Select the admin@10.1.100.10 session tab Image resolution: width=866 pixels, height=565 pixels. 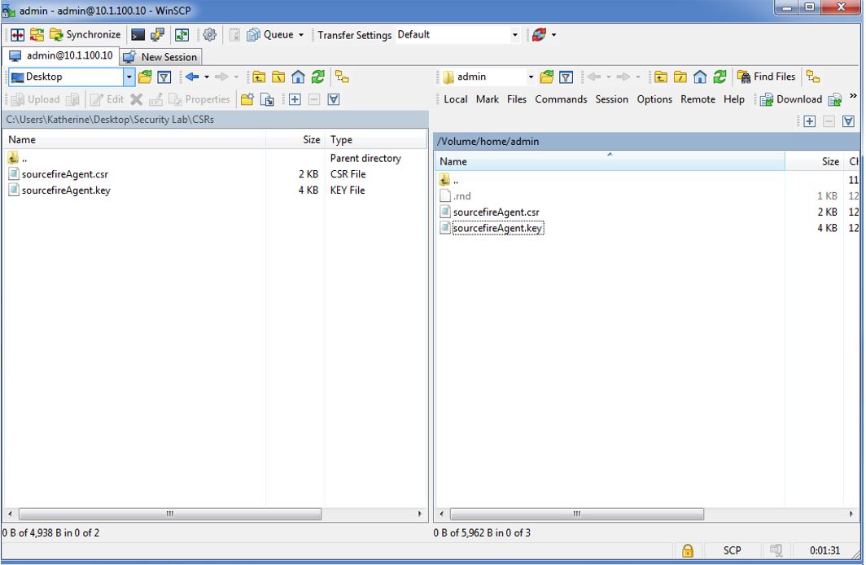(x=61, y=56)
